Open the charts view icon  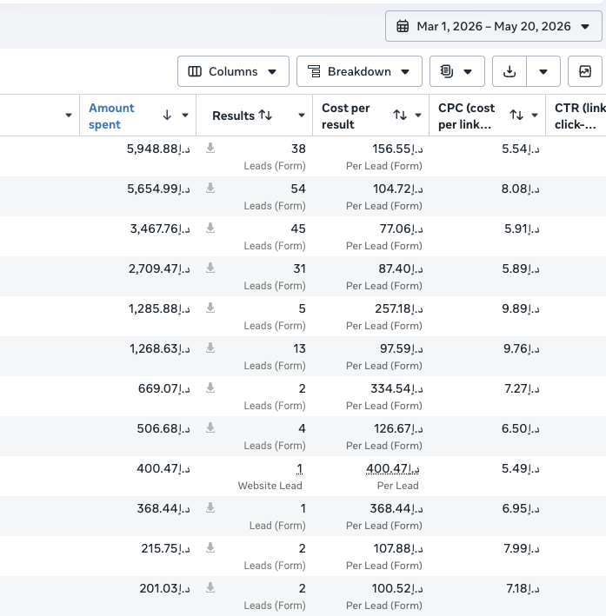pos(585,71)
